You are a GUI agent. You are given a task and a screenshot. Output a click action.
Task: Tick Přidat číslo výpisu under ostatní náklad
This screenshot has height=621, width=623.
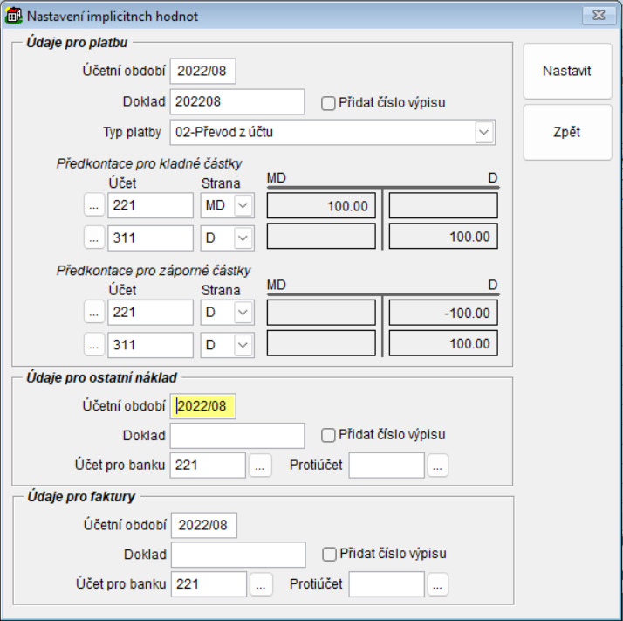click(329, 435)
